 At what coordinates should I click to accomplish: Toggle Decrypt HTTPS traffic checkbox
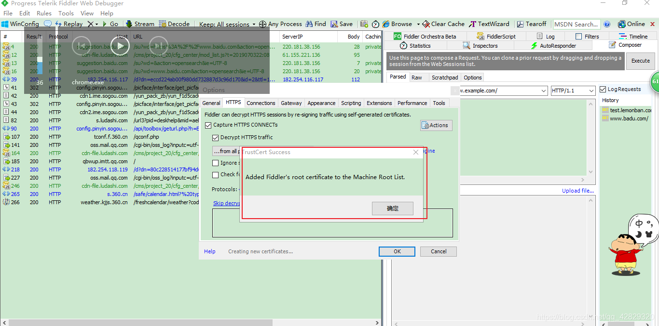pyautogui.click(x=216, y=138)
